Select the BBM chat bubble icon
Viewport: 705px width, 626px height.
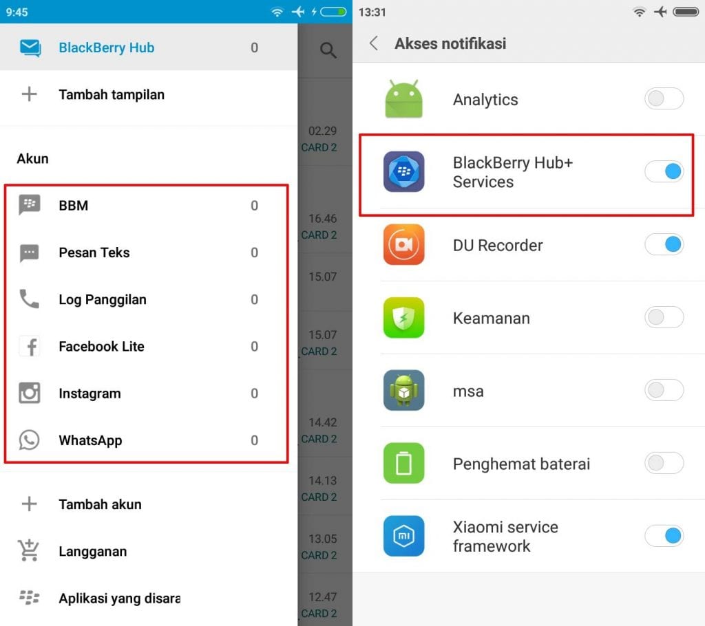click(x=29, y=205)
